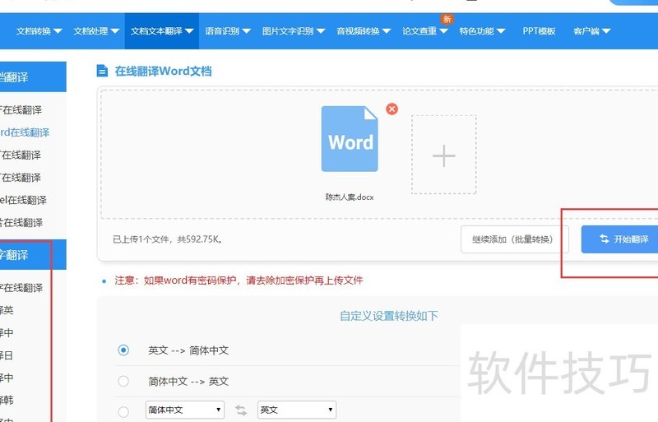Viewport: 658px width, 422px height.
Task: Select the custom language pair radio button
Action: 123,412
